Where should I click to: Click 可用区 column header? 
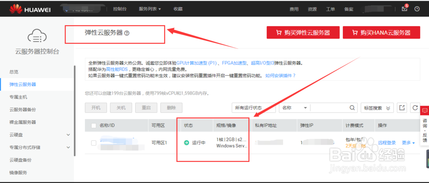[x=158, y=125]
